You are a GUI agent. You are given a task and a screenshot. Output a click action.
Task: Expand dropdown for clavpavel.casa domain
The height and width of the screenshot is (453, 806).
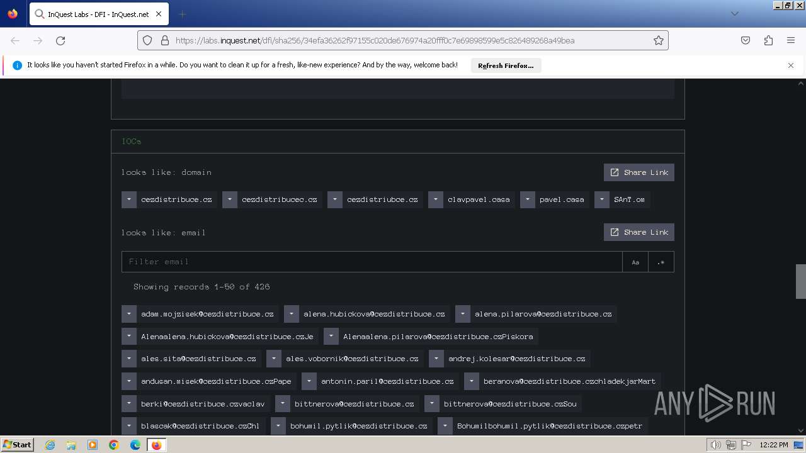436,199
